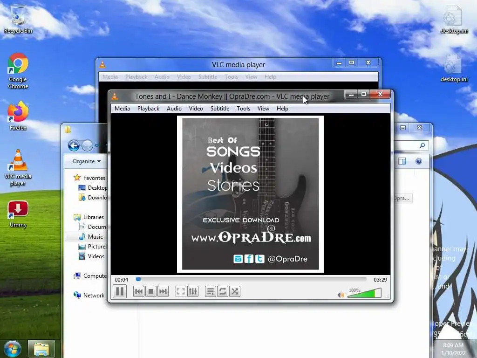This screenshot has height=358, width=477.
Task: Open Tools menu in background VLC window
Action: pyautogui.click(x=231, y=77)
